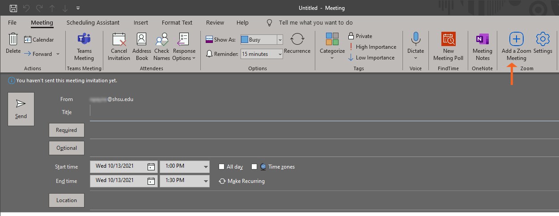Click the Required attendees button
The image size is (559, 216).
67,130
